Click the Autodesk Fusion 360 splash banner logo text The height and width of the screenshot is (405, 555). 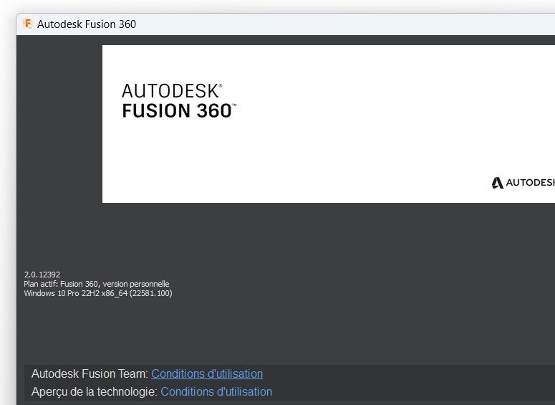pos(179,101)
